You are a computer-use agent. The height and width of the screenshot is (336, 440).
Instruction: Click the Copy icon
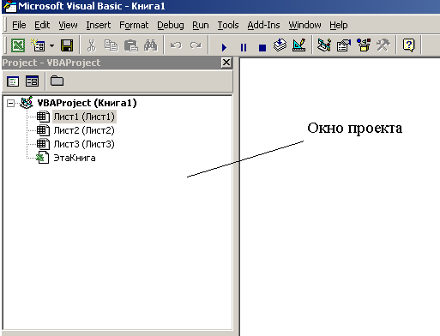pos(111,45)
